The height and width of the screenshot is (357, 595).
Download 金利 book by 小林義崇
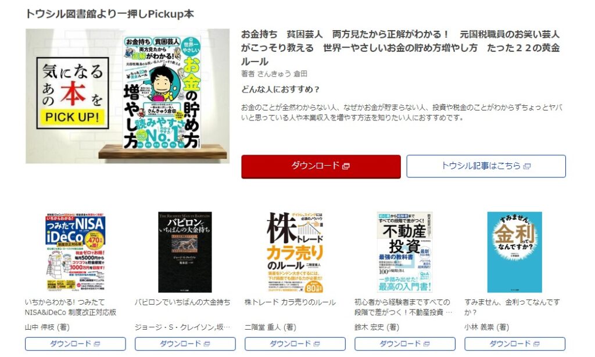pos(515,344)
